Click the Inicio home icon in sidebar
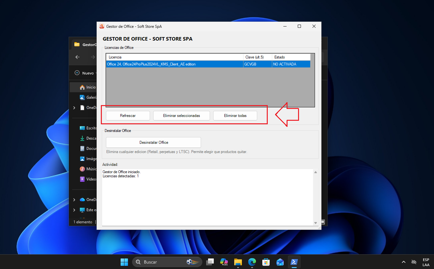 [82, 87]
